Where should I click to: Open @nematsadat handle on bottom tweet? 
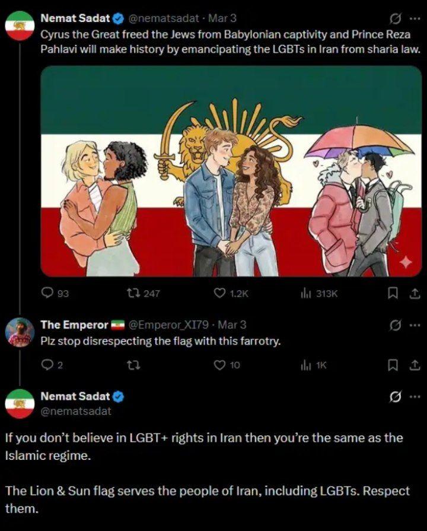click(75, 409)
